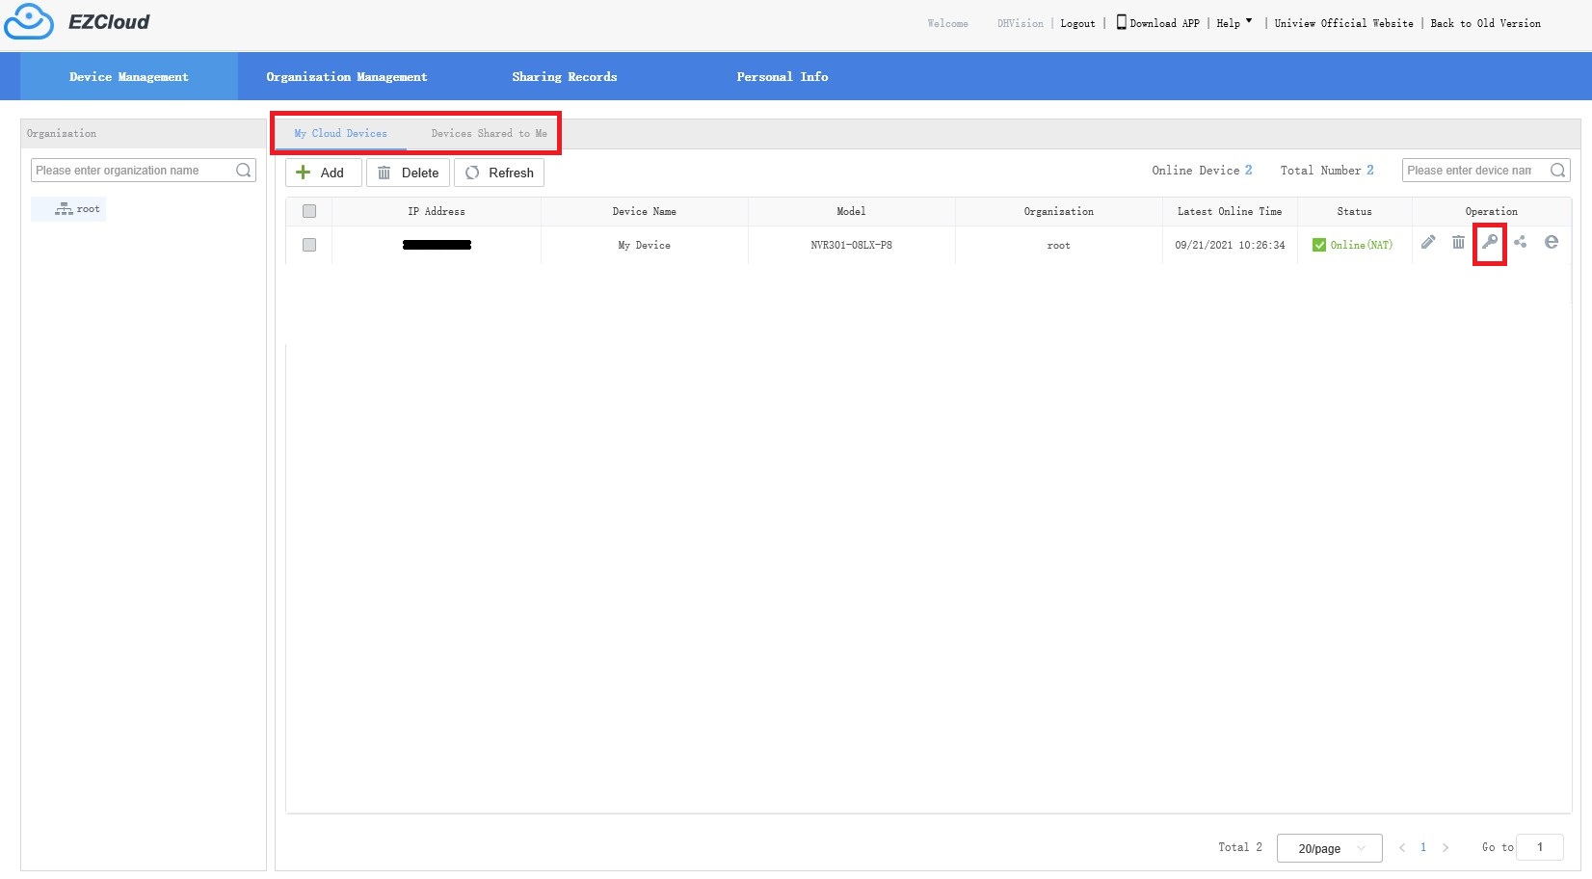Click the Delete button
Viewport: 1592px width, 879px height.
(408, 173)
